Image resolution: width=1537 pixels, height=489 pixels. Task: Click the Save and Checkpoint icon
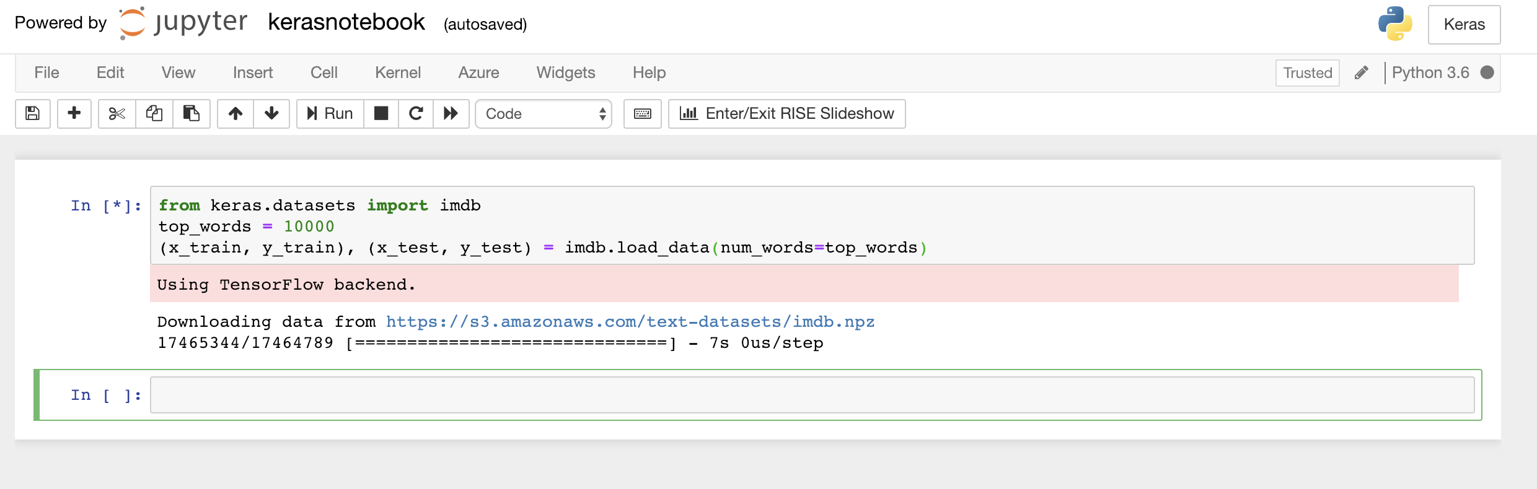[x=32, y=113]
